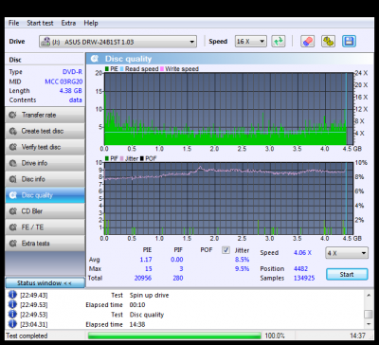Click the Jitter max value 9.5%
379x345 pixels.
tap(243, 269)
